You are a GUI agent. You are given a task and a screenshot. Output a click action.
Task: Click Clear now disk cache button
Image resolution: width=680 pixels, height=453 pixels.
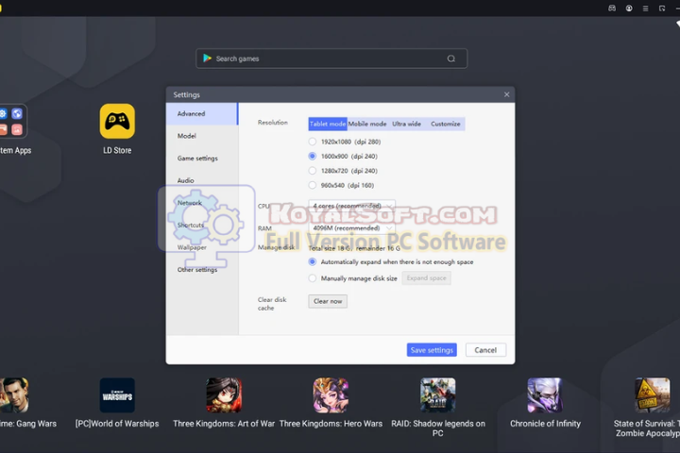coord(328,301)
